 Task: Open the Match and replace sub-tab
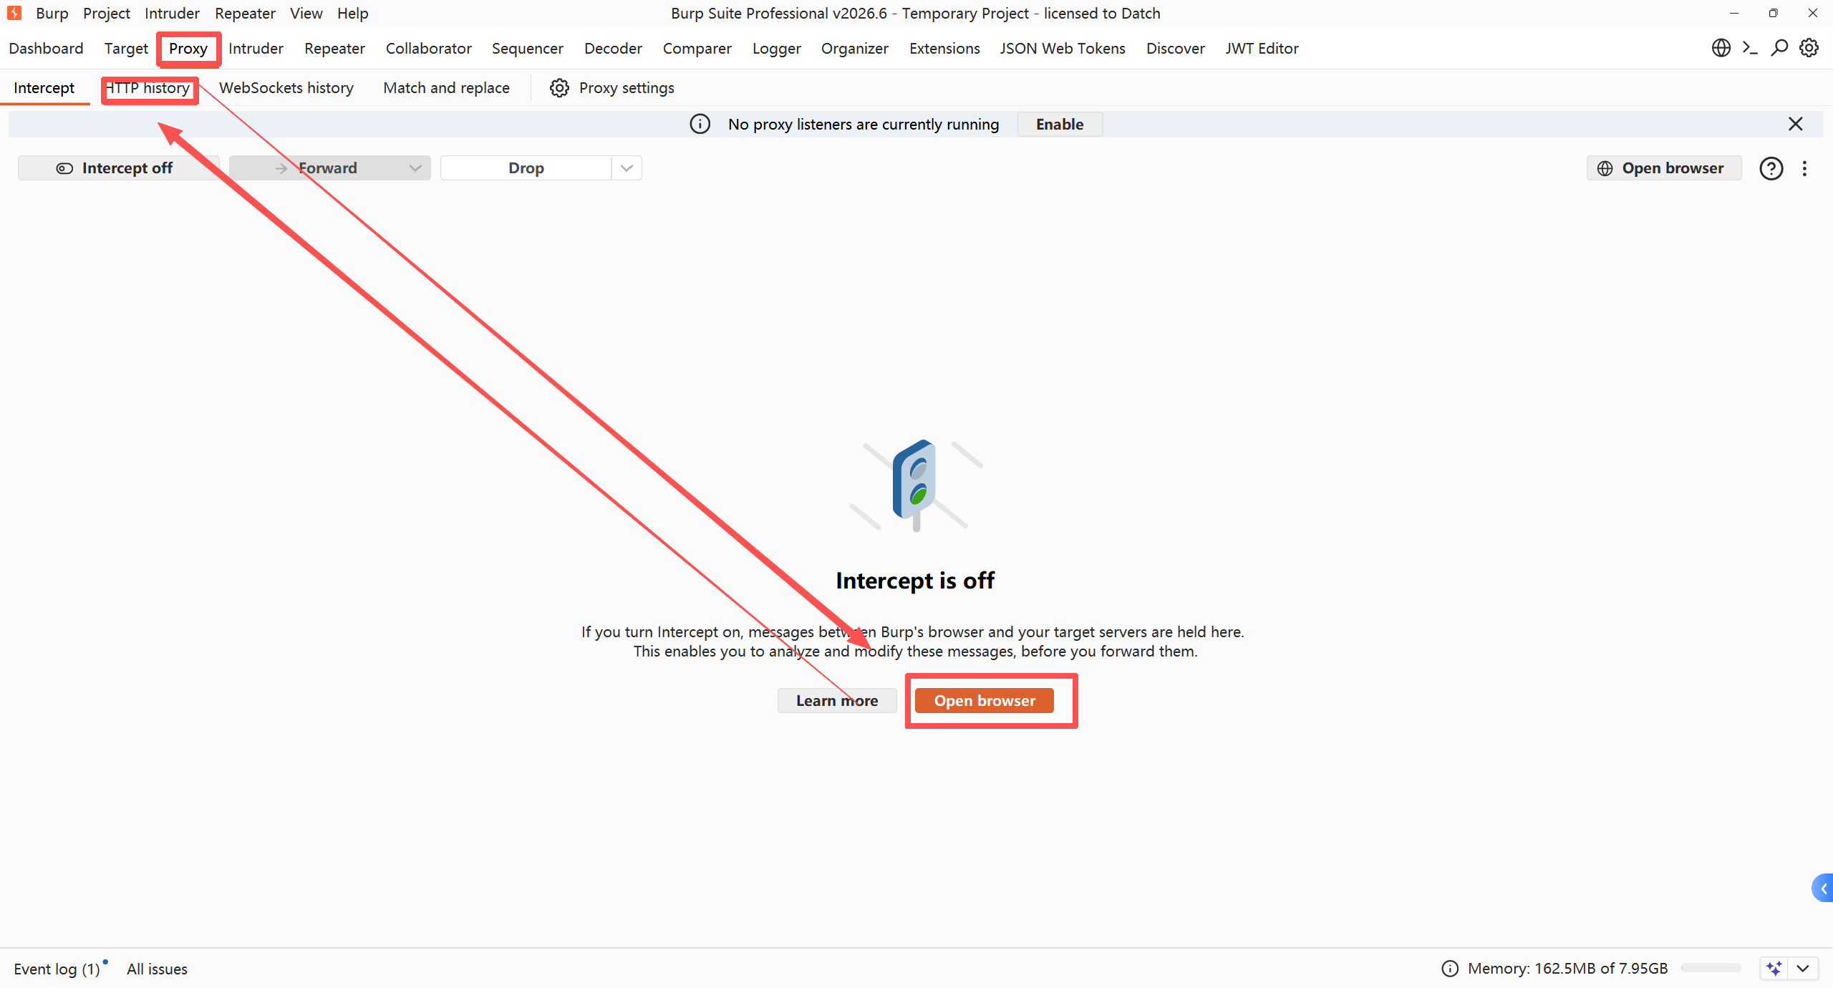(x=447, y=87)
